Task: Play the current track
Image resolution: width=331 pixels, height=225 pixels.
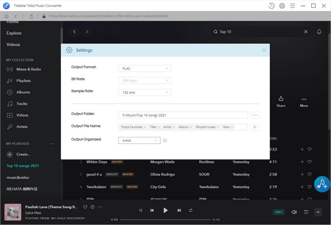Action: click(165, 210)
